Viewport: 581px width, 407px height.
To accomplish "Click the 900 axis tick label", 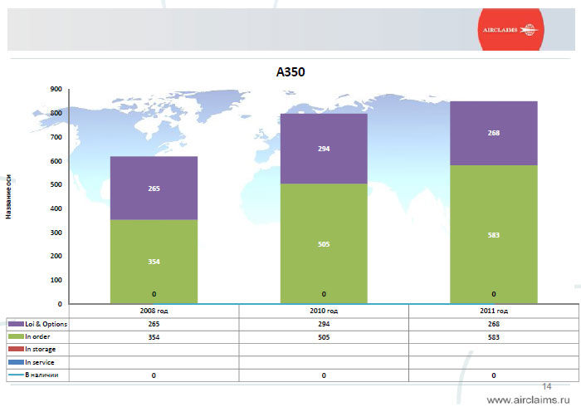I will tap(56, 89).
